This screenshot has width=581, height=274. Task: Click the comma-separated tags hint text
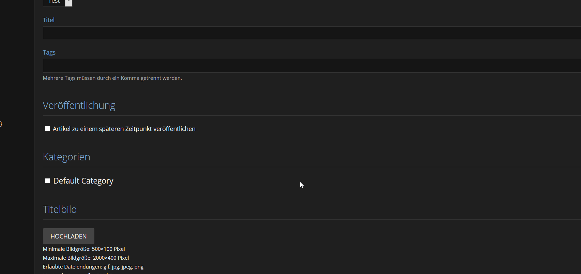[112, 78]
